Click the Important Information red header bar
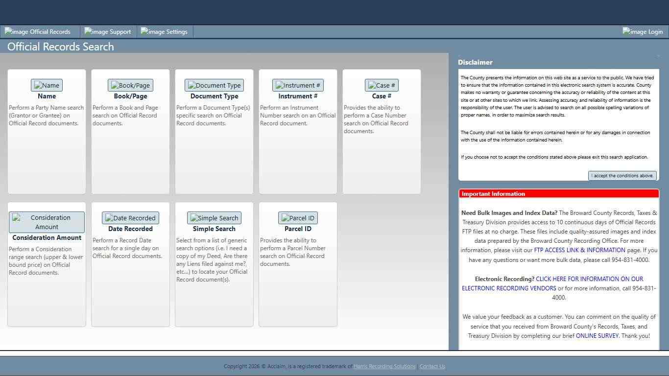The width and height of the screenshot is (669, 376). [558, 194]
